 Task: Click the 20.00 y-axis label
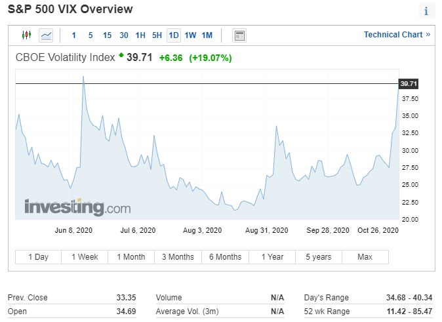click(x=410, y=219)
